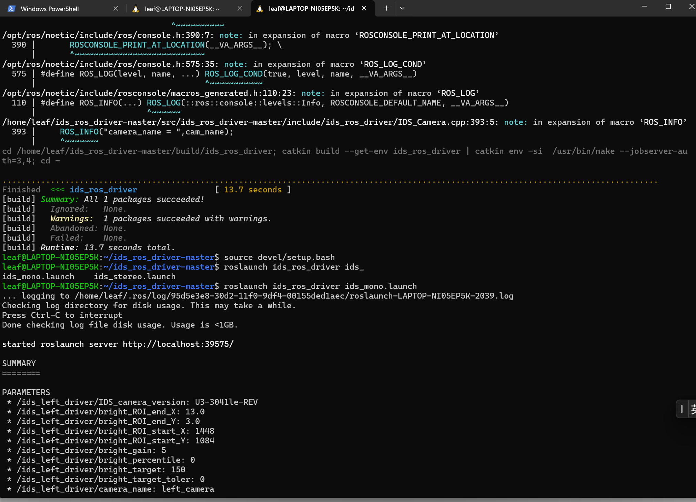Screen dimensions: 696x502
Task: Click the Tux penguin icon on active tab
Action: [260, 9]
